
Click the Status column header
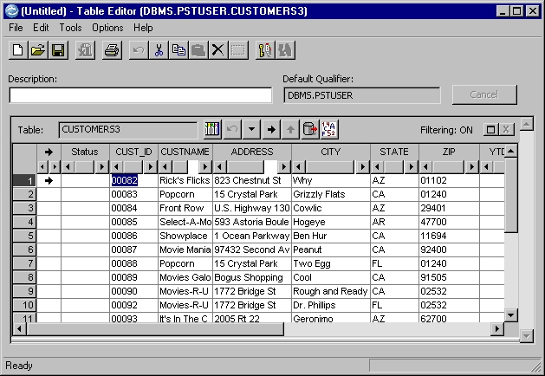85,152
